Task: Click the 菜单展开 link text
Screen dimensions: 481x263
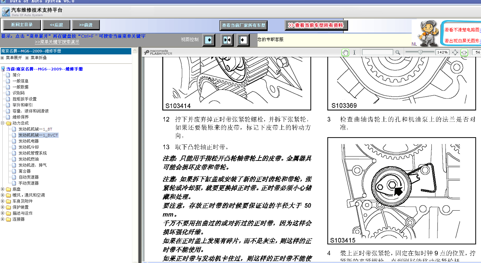Action: 14,58
